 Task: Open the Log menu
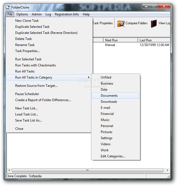coord(48,14)
